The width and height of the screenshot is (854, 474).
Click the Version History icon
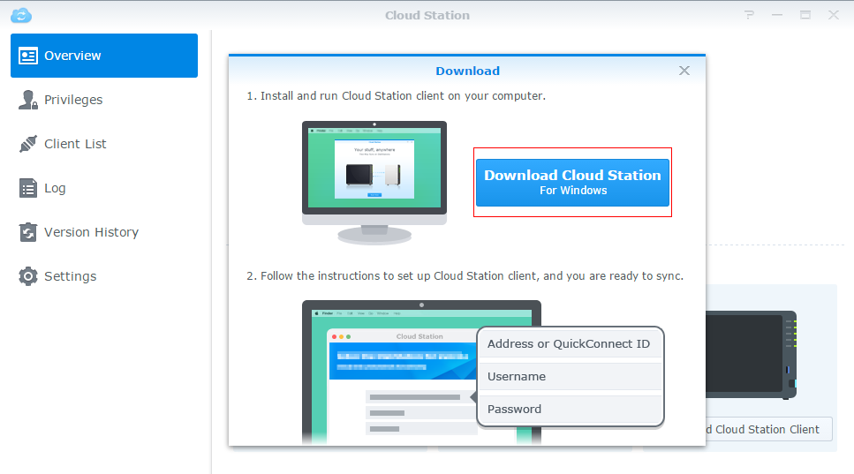coord(27,232)
